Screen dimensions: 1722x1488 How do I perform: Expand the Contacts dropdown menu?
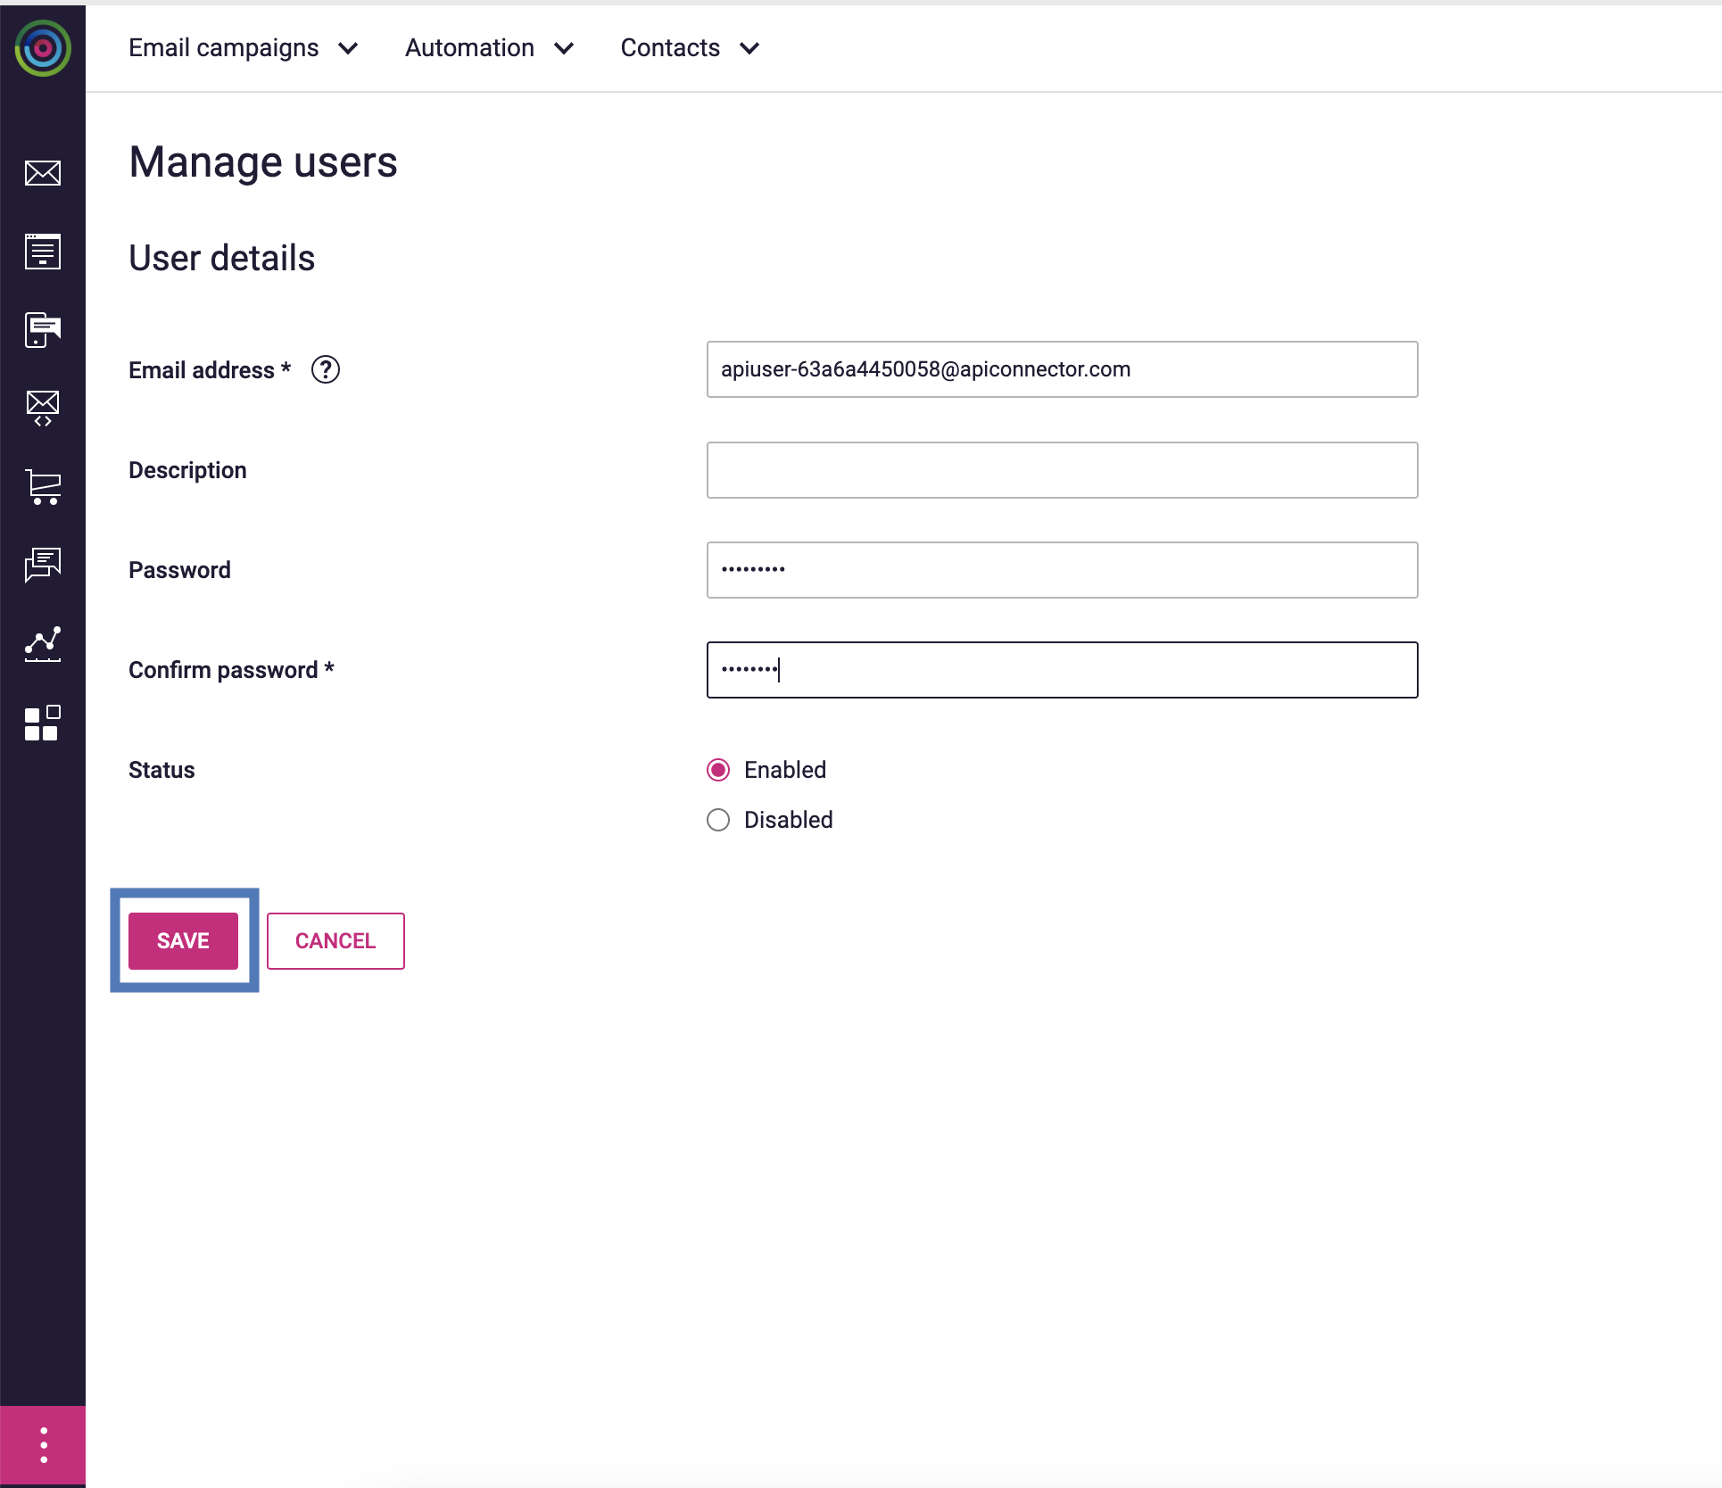point(690,48)
